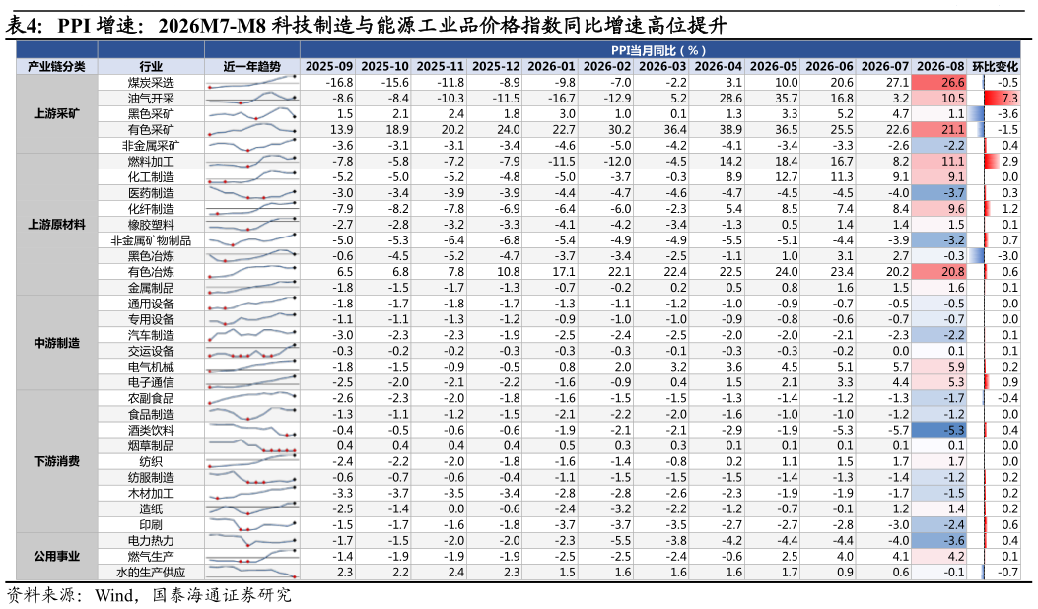Select the 有色冶炼 industry name
The image size is (1038, 609).
[x=151, y=272]
